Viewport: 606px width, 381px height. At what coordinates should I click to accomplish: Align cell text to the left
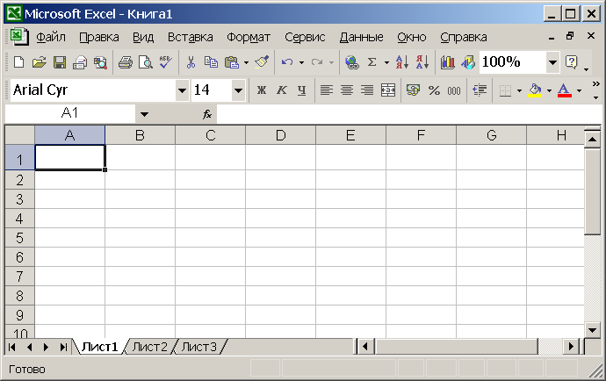[x=327, y=90]
